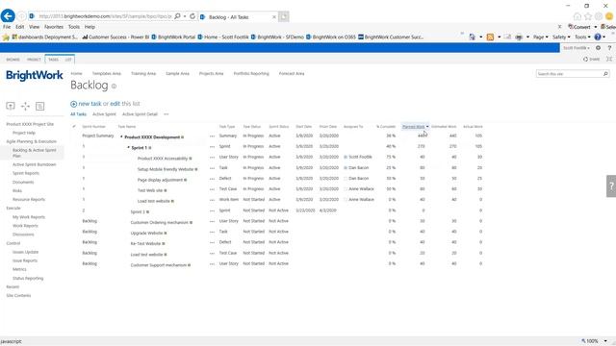
Task: Click the address bar search magnifier icon
Action: click(177, 16)
